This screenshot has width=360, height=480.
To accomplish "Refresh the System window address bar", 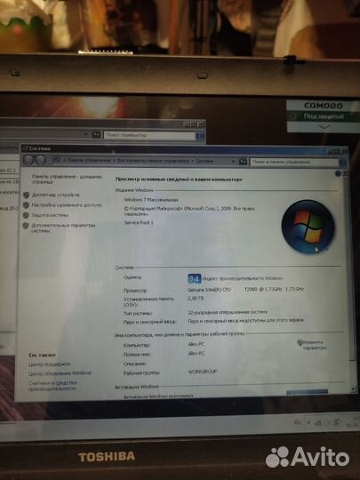I will coord(243,161).
